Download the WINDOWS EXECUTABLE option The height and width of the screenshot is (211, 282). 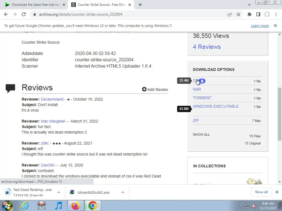pos(216,106)
